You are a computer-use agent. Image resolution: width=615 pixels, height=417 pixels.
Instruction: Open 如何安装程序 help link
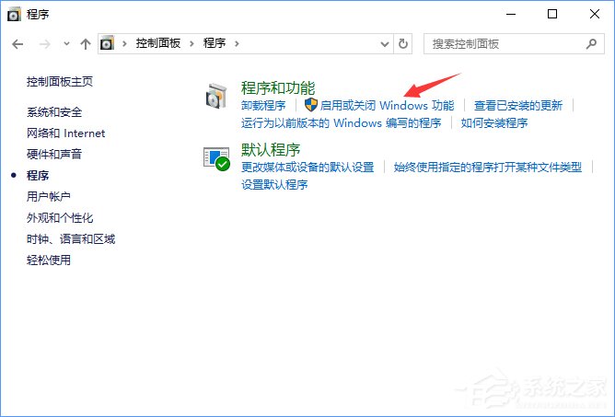pyautogui.click(x=494, y=123)
